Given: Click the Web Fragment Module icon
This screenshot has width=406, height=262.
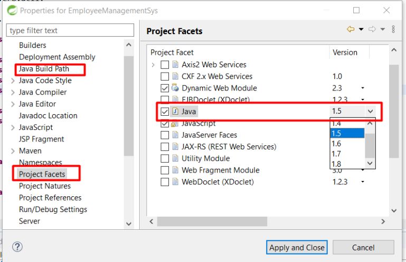Looking at the screenshot, I should point(175,170).
